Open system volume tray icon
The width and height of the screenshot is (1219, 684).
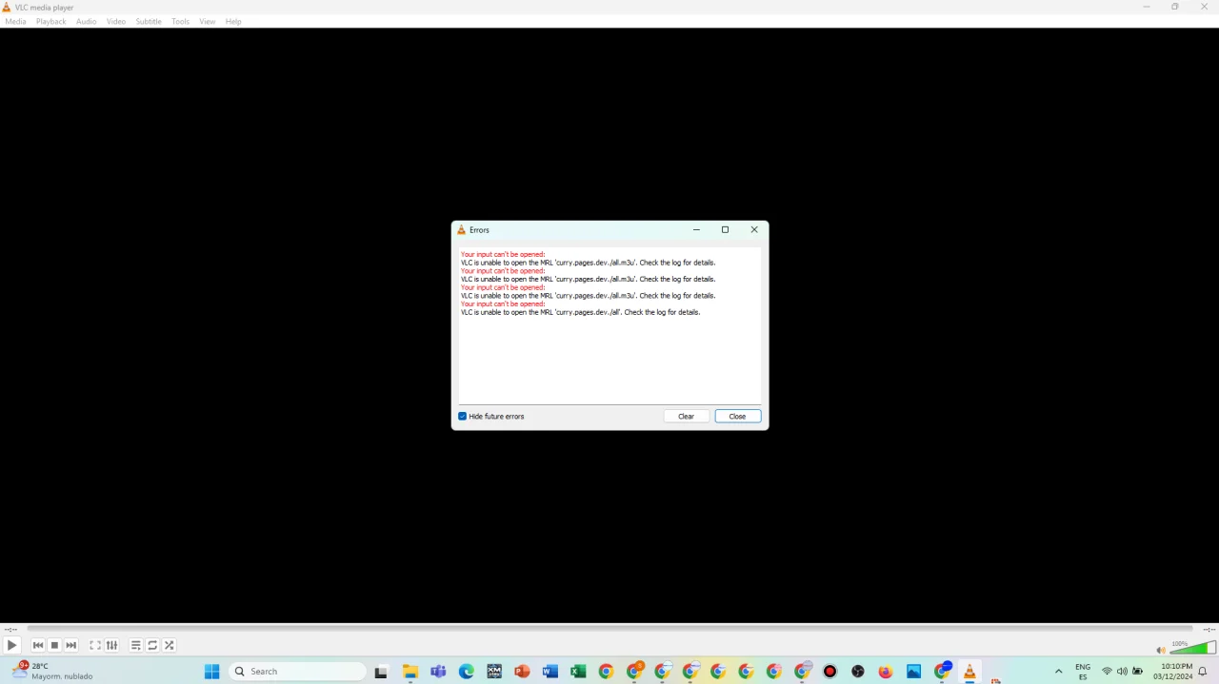click(x=1122, y=672)
